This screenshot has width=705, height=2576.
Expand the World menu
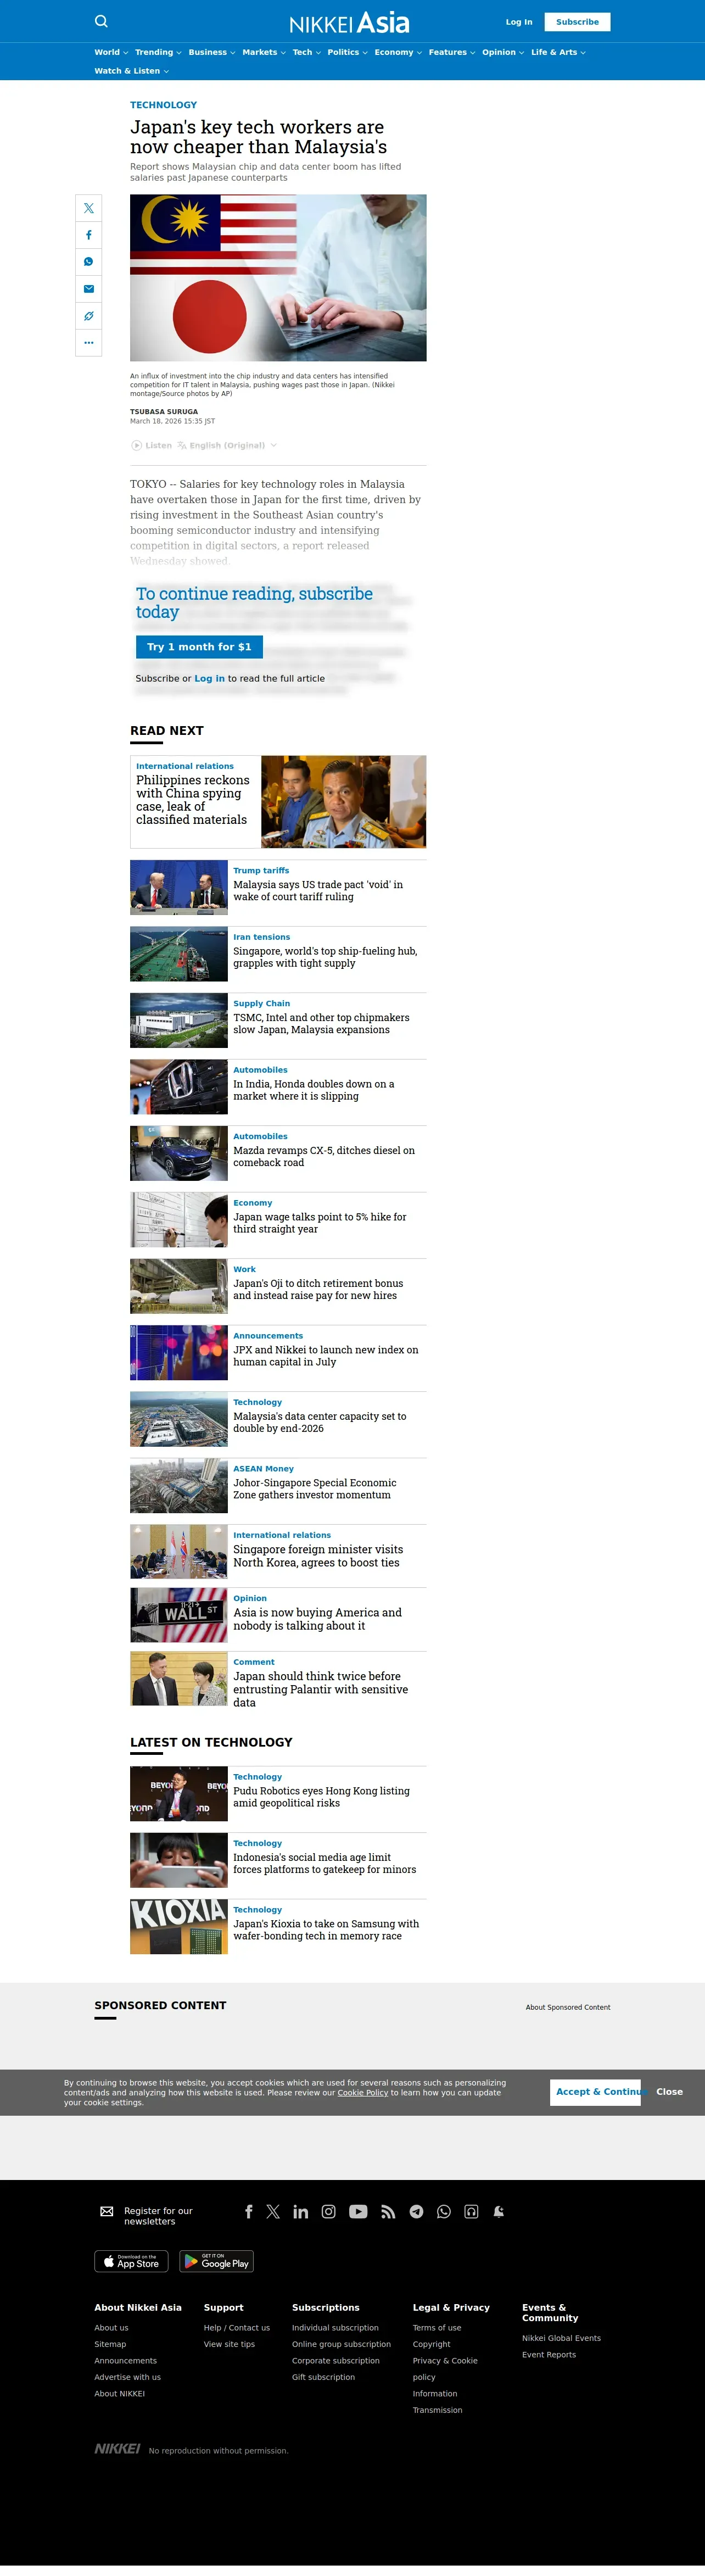tap(111, 52)
